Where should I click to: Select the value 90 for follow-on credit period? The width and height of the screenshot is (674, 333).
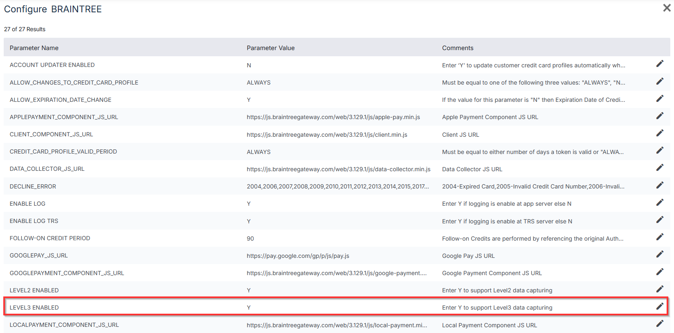click(x=251, y=239)
